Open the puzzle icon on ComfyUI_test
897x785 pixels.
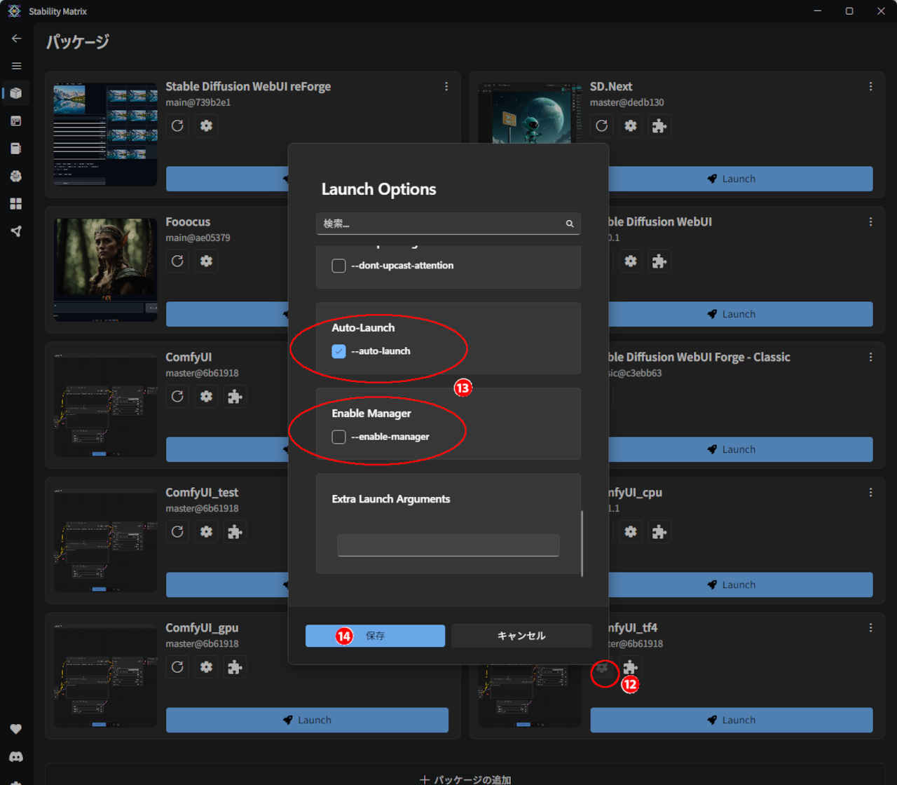235,531
